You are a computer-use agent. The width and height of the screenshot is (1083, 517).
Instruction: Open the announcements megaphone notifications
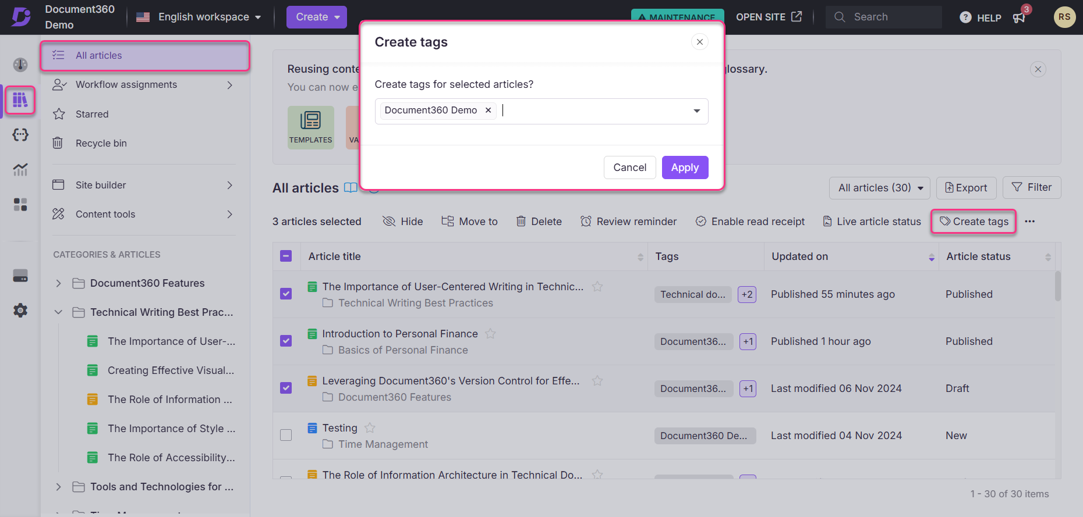coord(1020,17)
